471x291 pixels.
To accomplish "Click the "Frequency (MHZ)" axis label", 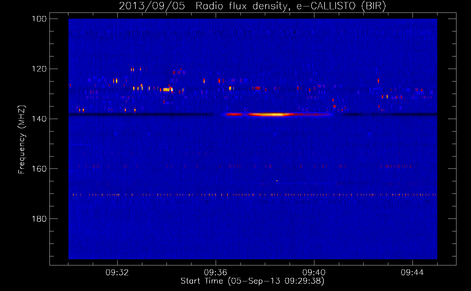I will [22, 140].
